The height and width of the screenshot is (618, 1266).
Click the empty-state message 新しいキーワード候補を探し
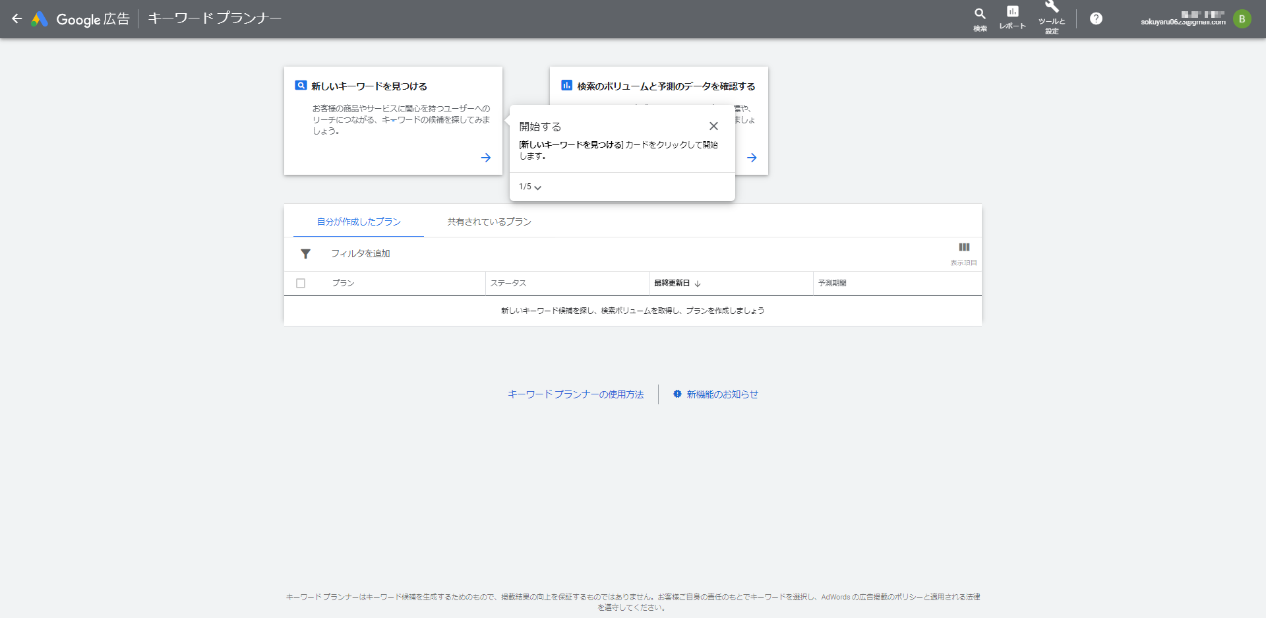(x=632, y=311)
